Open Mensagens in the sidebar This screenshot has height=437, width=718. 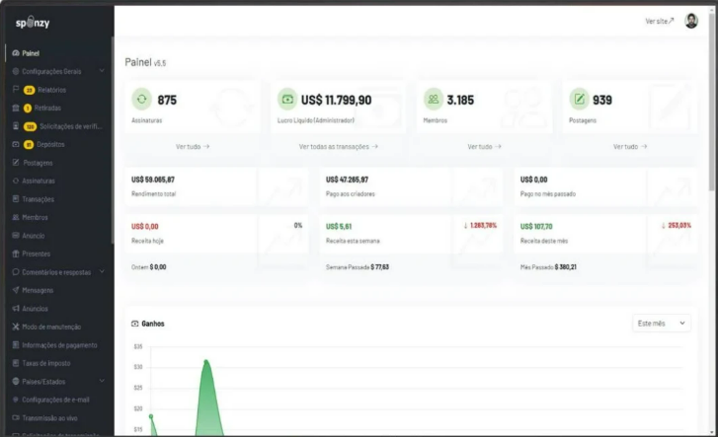38,290
